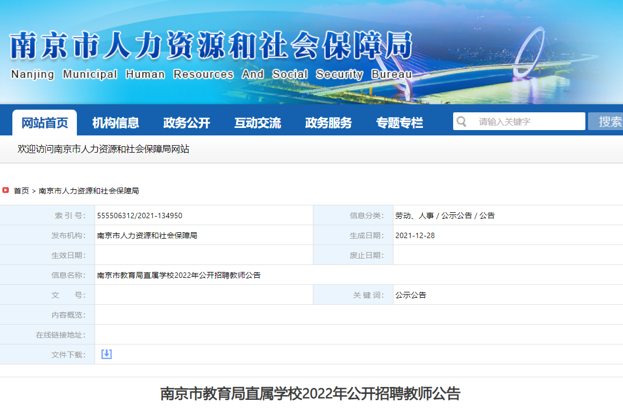Click the file download icon
Viewport: 623px width, 409px height.
click(106, 354)
